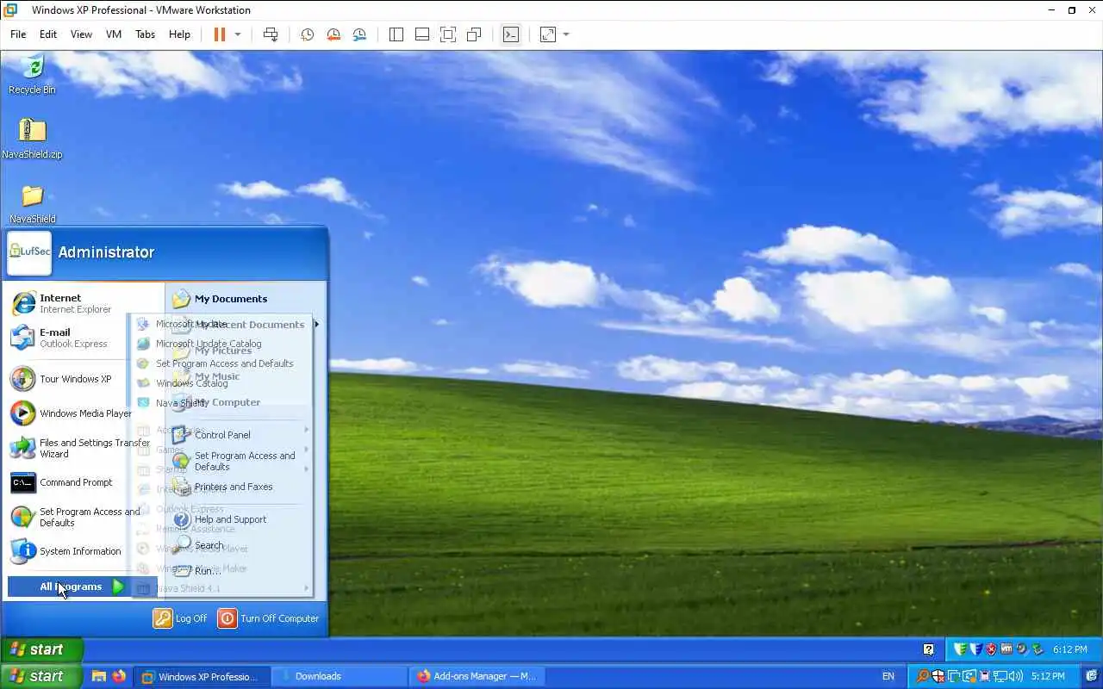Toggle the console view icon
1103x689 pixels.
[511, 34]
